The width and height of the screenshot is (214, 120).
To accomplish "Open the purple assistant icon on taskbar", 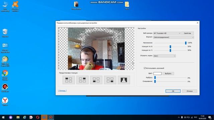I will click(x=11, y=117).
